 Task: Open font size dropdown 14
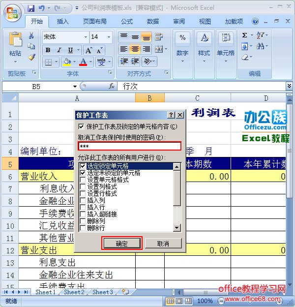pyautogui.click(x=109, y=37)
